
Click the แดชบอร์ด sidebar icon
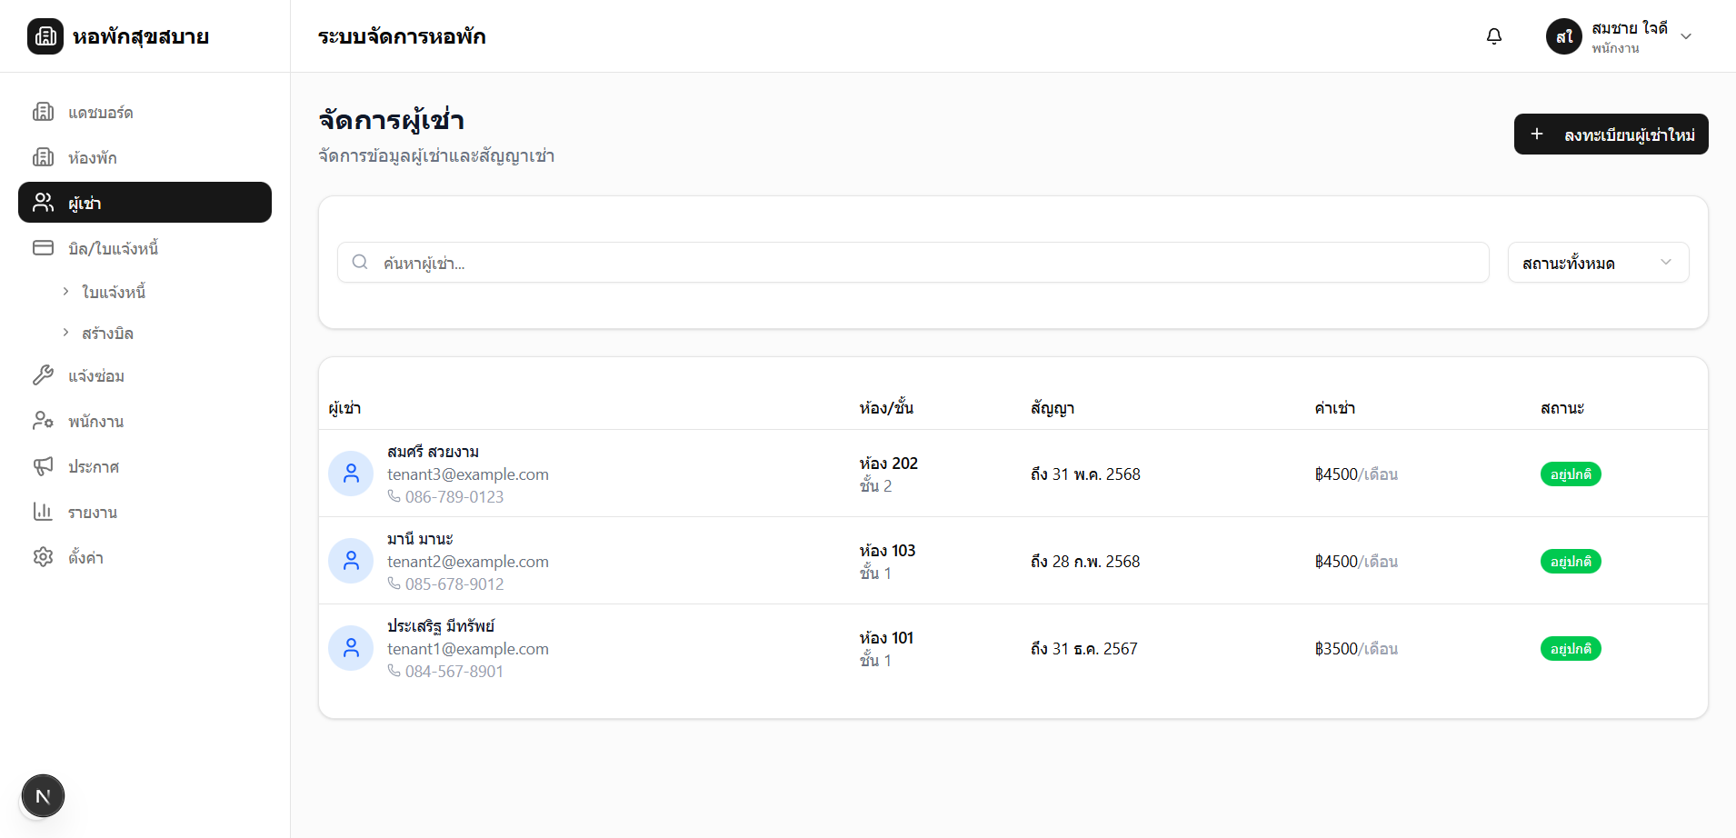click(43, 112)
